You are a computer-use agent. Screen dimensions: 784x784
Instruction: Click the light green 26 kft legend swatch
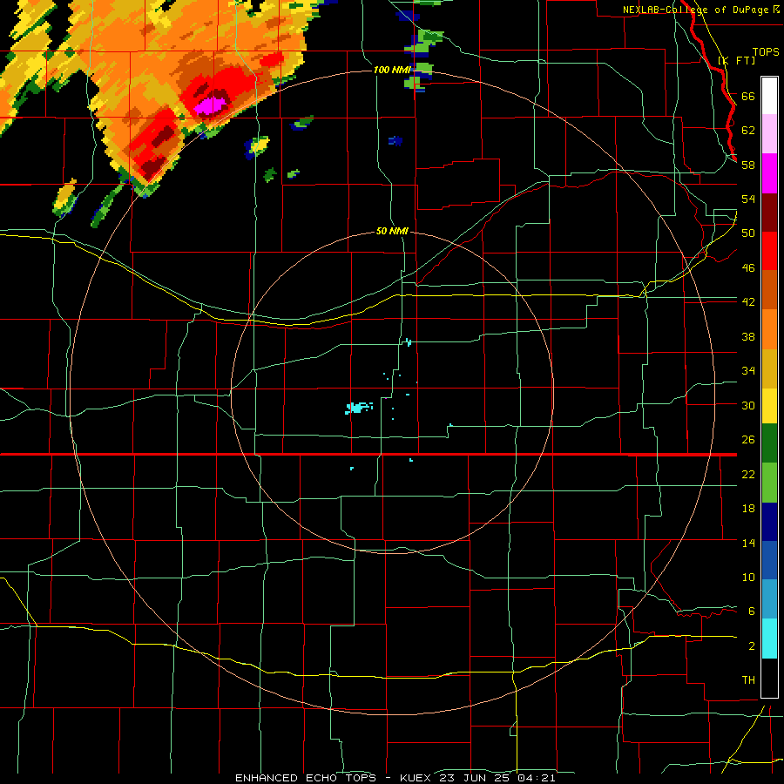(769, 483)
